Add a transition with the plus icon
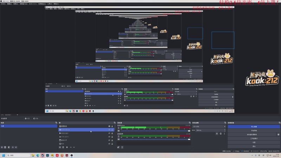Image resolution: width=281 pixels, height=158 pixels. pos(217,134)
